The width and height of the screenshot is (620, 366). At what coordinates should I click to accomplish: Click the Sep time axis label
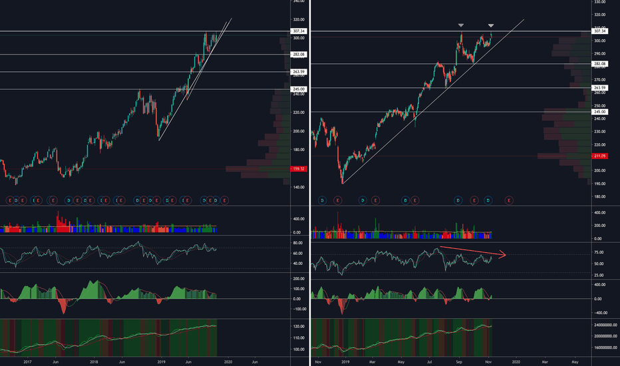click(458, 361)
